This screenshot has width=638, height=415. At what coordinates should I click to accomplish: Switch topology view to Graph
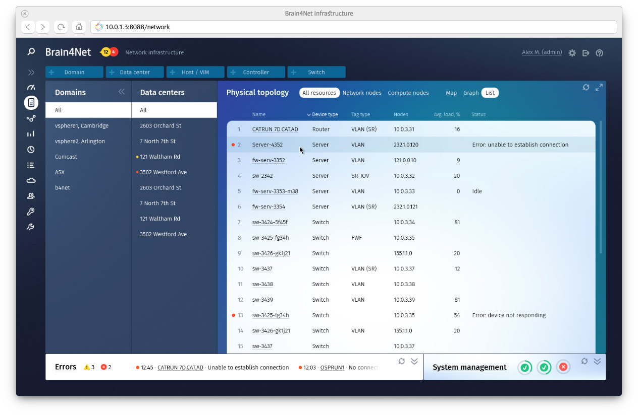coord(470,93)
